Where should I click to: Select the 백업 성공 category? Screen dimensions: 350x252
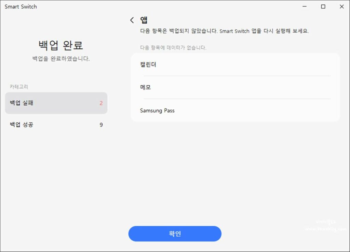56,125
